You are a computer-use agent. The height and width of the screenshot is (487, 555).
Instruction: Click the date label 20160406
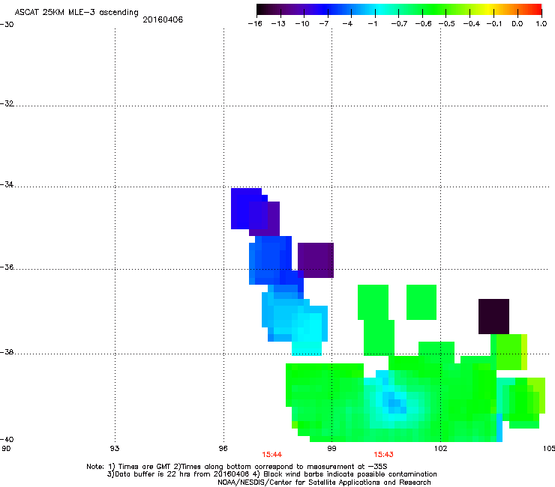pos(163,19)
